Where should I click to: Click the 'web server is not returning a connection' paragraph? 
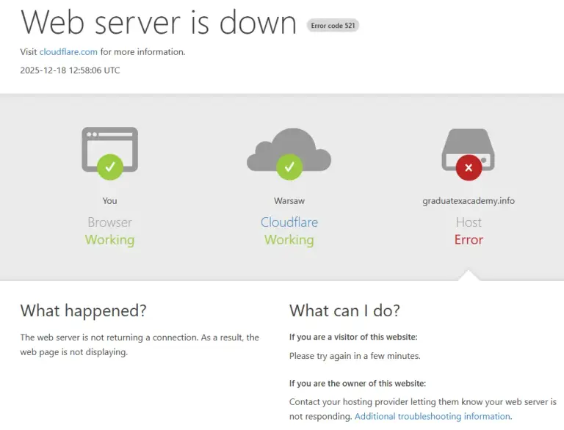(140, 345)
